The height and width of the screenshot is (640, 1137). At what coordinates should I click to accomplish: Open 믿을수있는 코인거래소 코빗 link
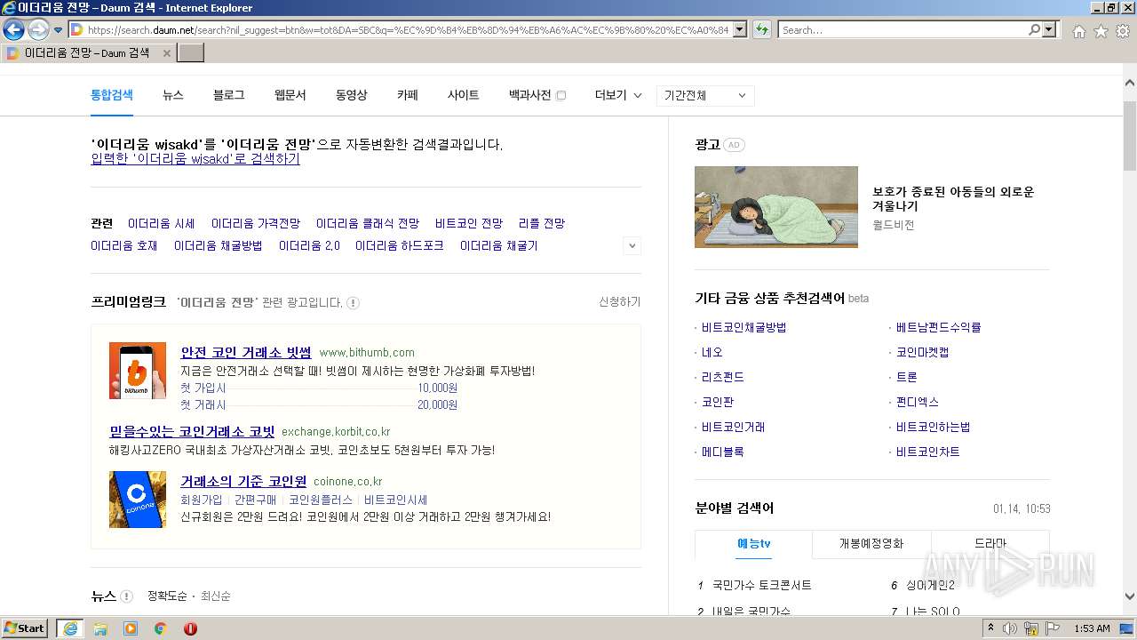pos(192,431)
